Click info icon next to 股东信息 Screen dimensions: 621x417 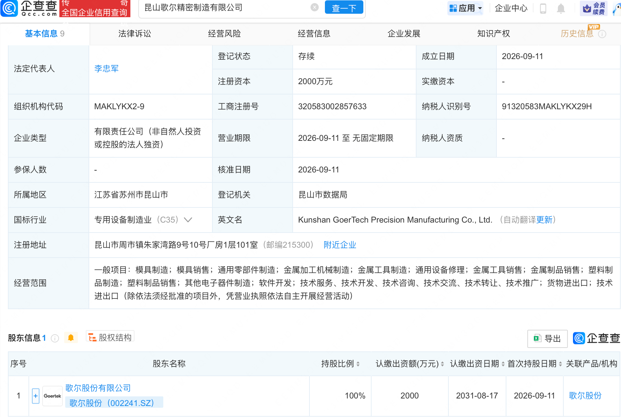pyautogui.click(x=55, y=338)
